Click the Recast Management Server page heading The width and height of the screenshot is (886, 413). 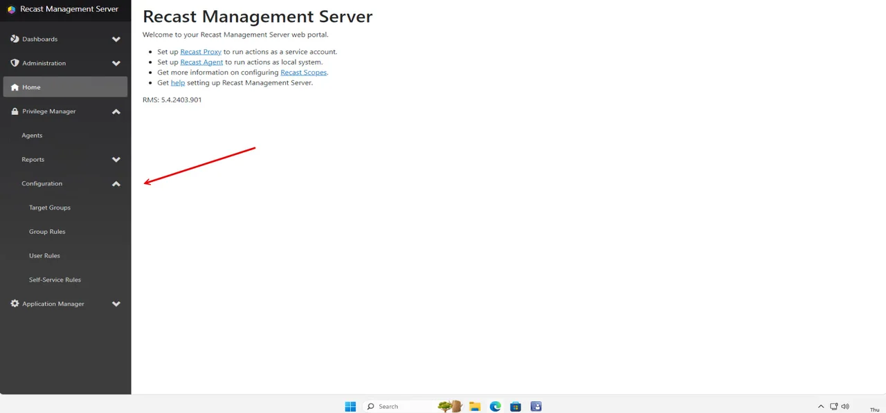click(x=257, y=17)
